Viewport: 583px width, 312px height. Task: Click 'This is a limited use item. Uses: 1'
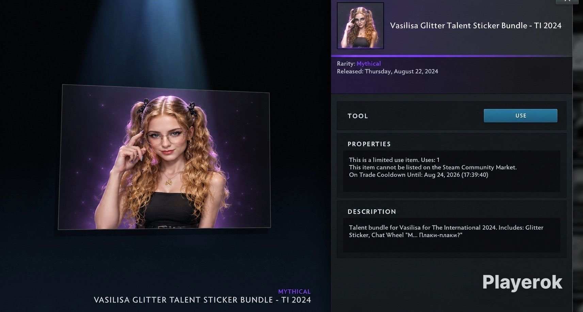tap(394, 160)
